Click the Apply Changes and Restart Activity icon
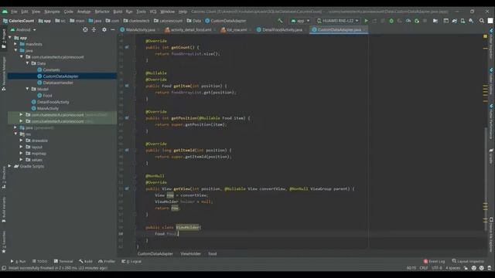The height and width of the screenshot is (278, 495). [x=374, y=21]
